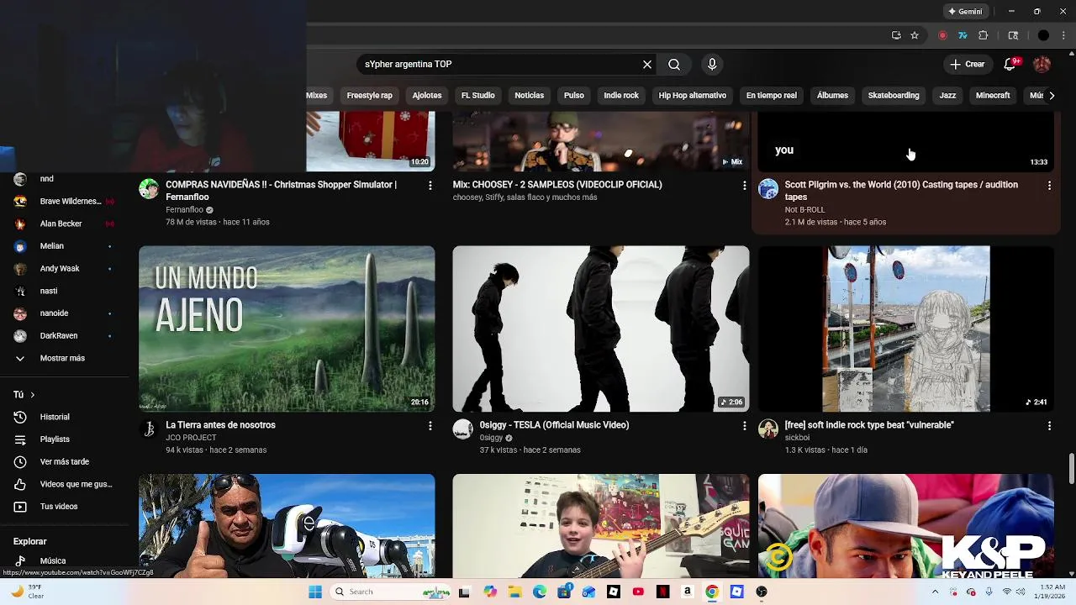Open options menu for COMPRAS NAVIDEÑAS video
This screenshot has height=605, width=1076.
pos(430,185)
